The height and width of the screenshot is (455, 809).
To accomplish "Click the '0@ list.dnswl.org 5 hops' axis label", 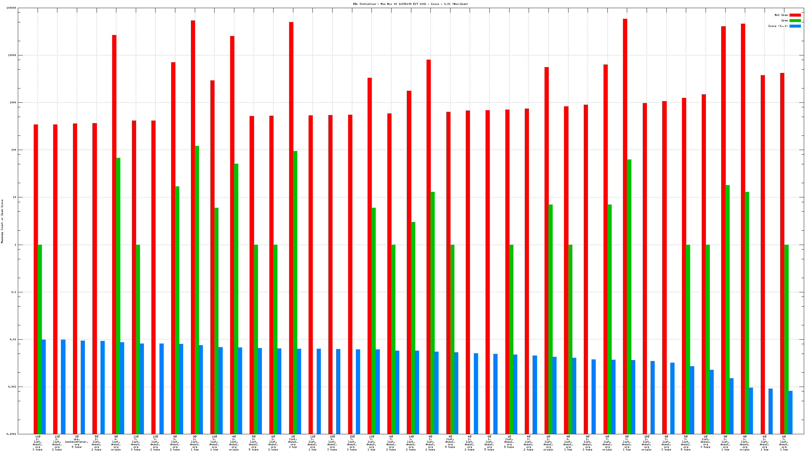I will 450,442.
